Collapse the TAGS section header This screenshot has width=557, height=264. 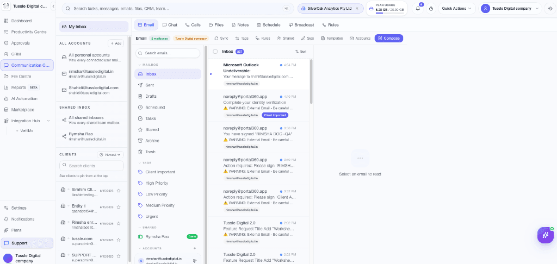[x=145, y=162]
